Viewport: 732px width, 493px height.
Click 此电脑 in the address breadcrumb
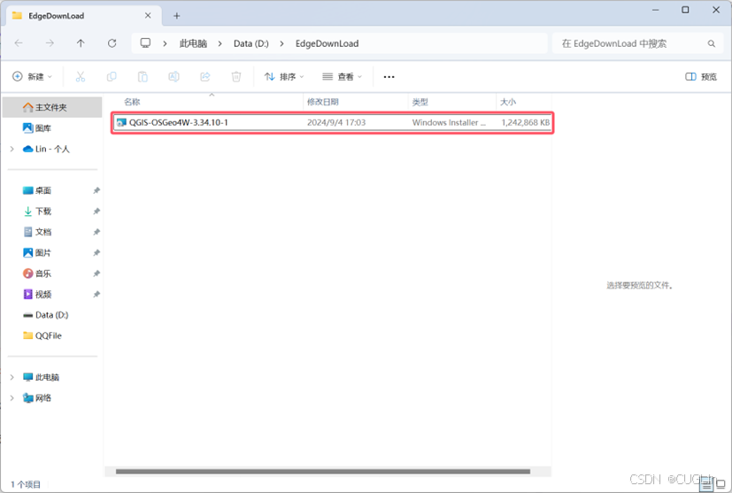(193, 43)
